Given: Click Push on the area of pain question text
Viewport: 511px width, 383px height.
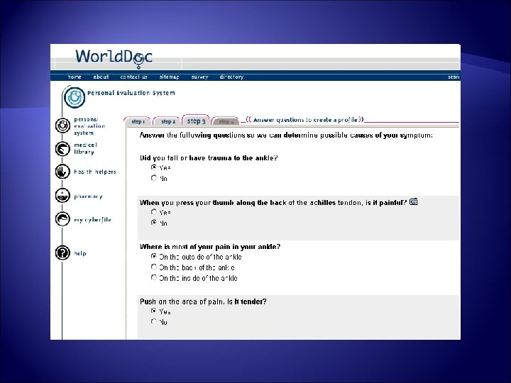Looking at the screenshot, I should tap(203, 301).
